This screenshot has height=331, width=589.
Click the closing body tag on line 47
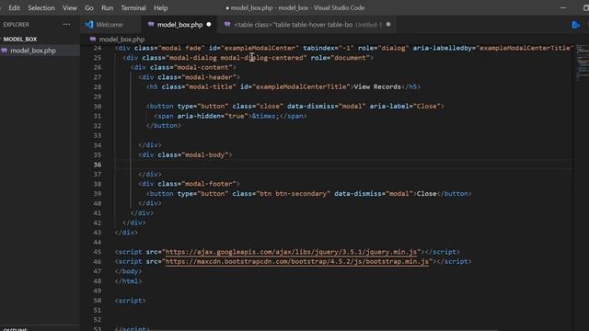(129, 271)
